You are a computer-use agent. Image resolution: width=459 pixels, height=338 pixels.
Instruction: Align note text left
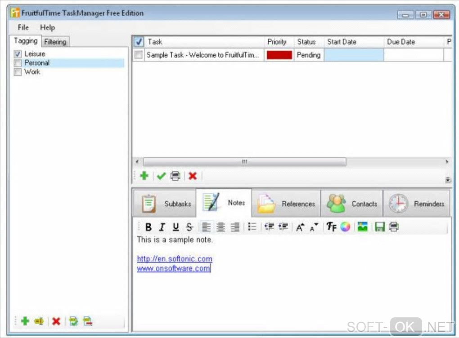(207, 227)
